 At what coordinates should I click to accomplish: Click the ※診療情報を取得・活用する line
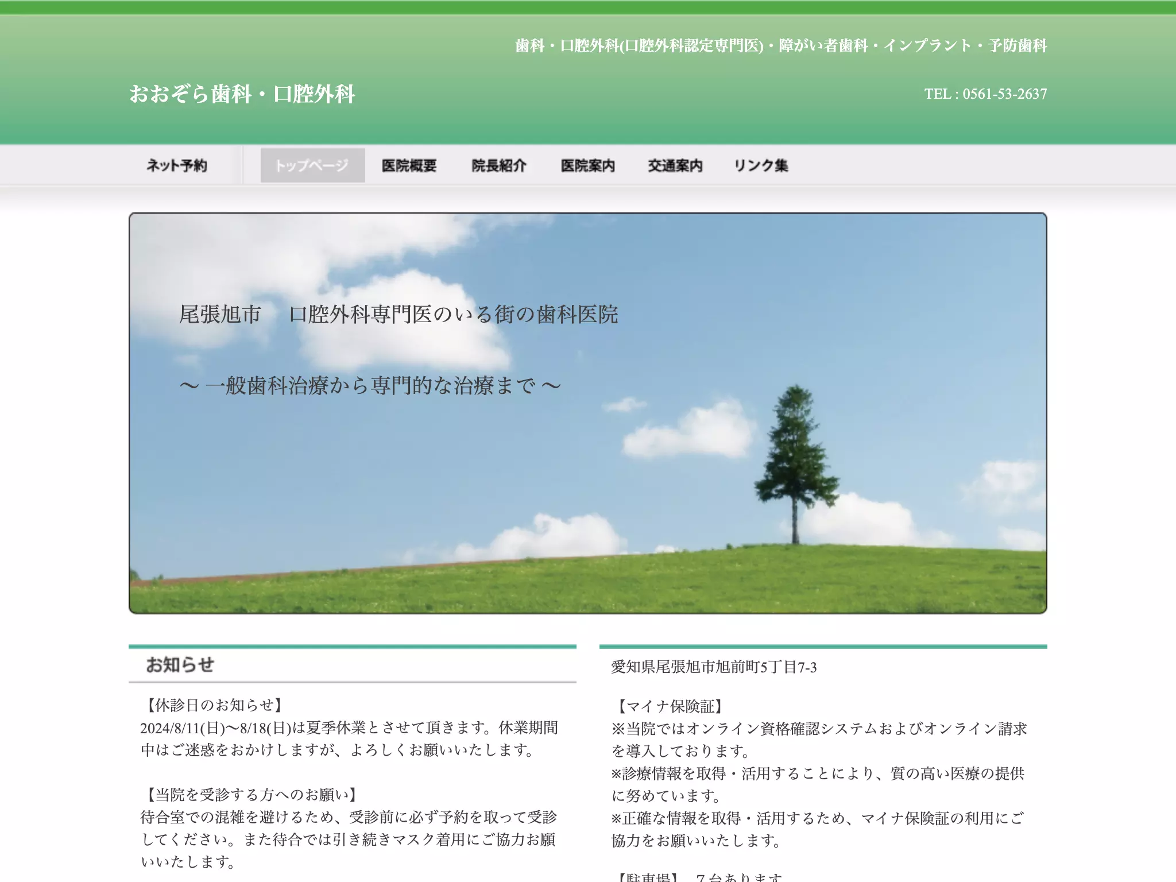coord(818,784)
